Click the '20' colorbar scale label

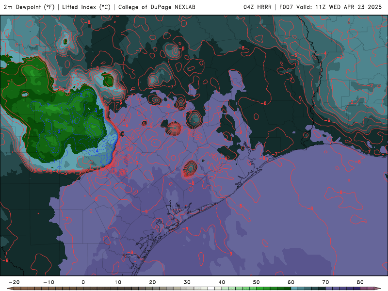point(152,282)
